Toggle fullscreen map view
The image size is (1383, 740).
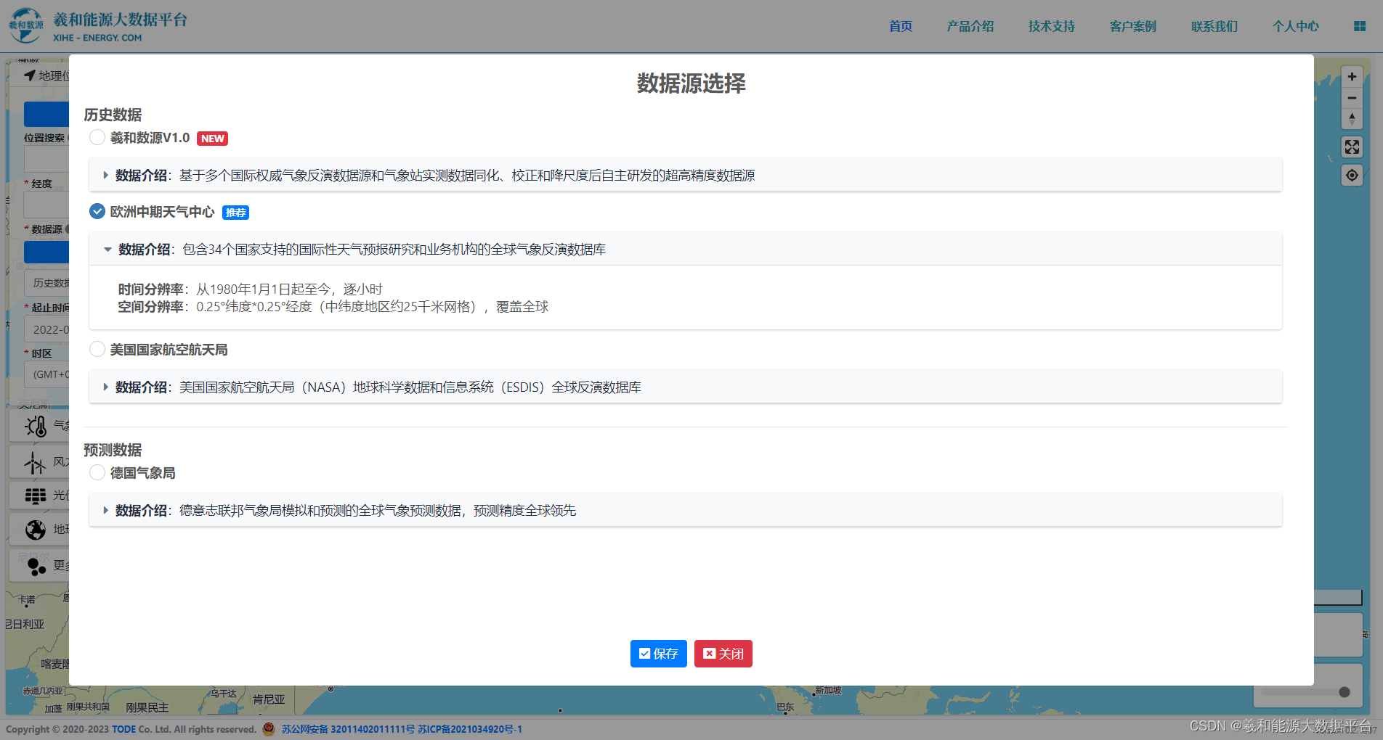click(x=1352, y=147)
